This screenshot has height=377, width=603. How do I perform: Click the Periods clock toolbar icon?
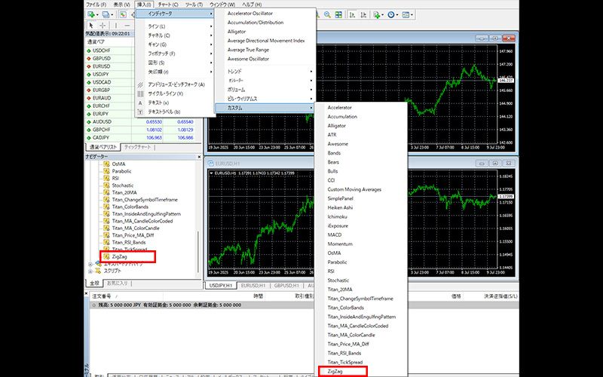(391, 14)
